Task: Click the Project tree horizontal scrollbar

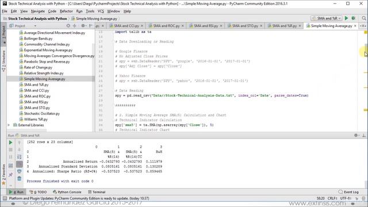Action: [x=27, y=130]
